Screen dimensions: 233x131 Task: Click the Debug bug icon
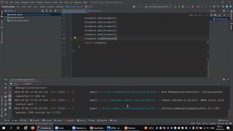coord(179,7)
